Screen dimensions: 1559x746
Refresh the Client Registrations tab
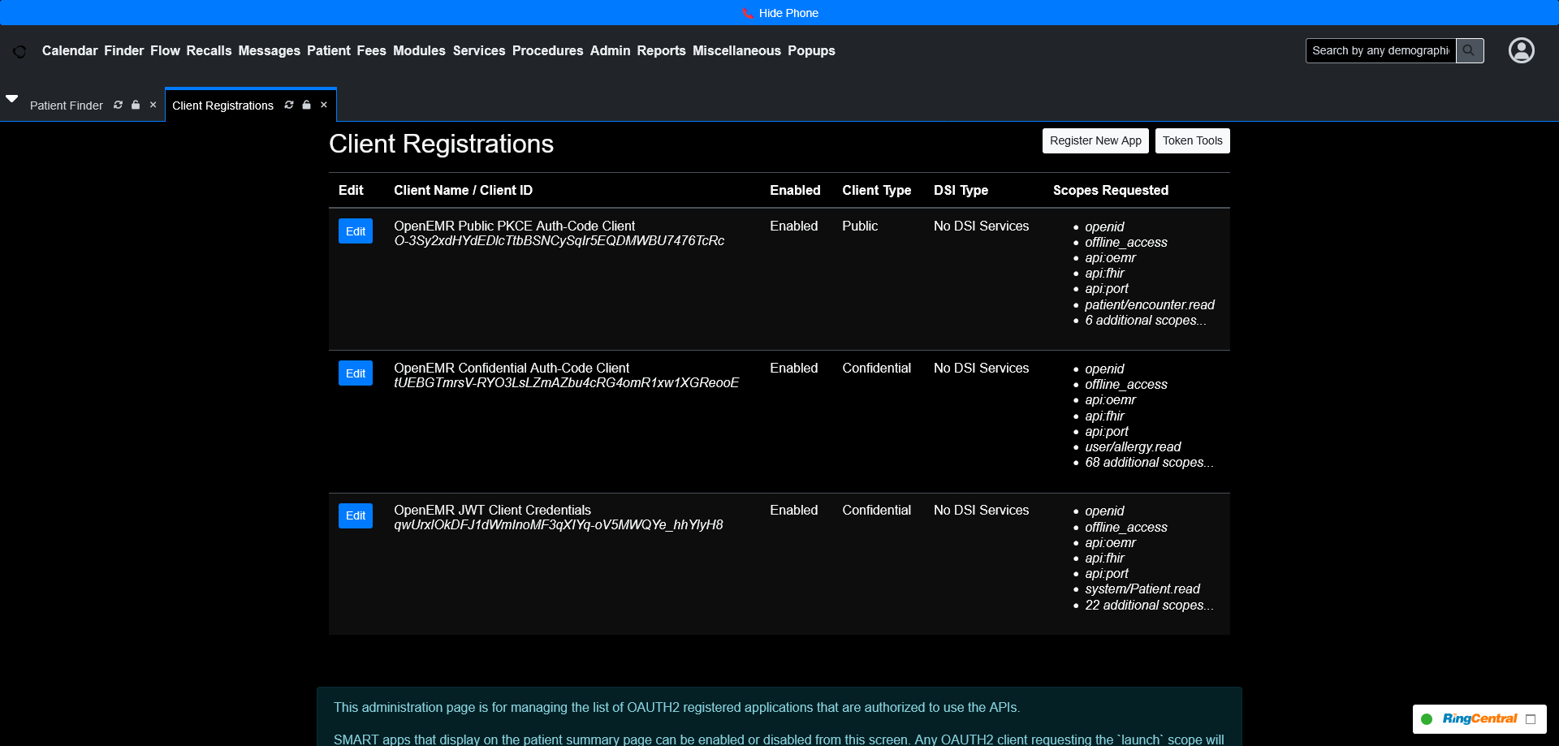(289, 105)
